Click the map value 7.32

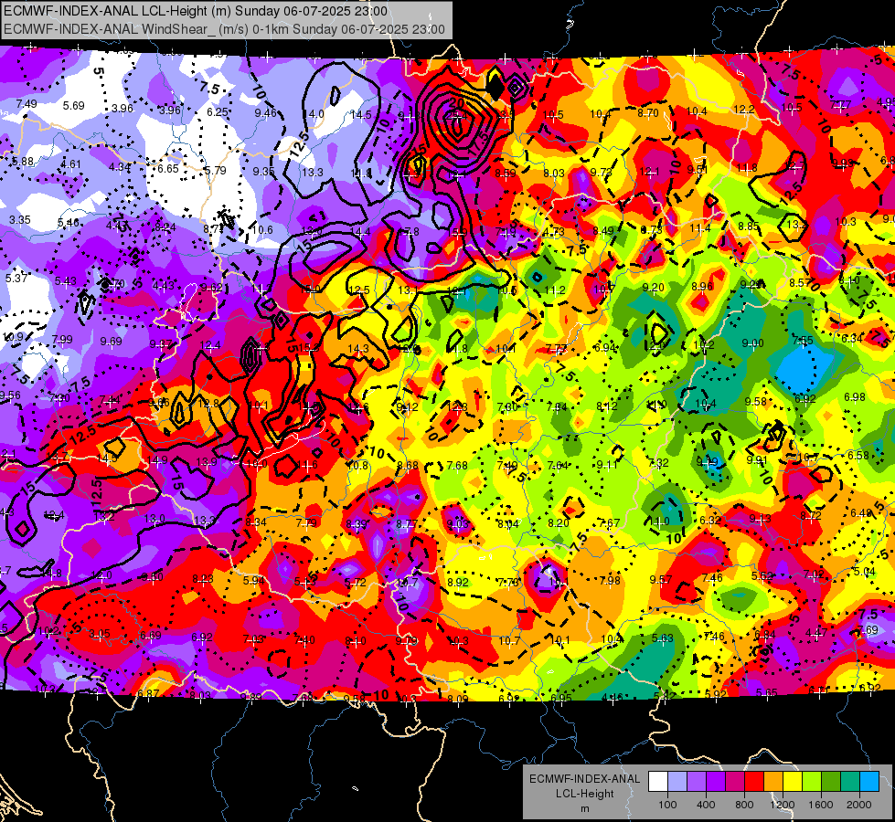pyautogui.click(x=658, y=463)
